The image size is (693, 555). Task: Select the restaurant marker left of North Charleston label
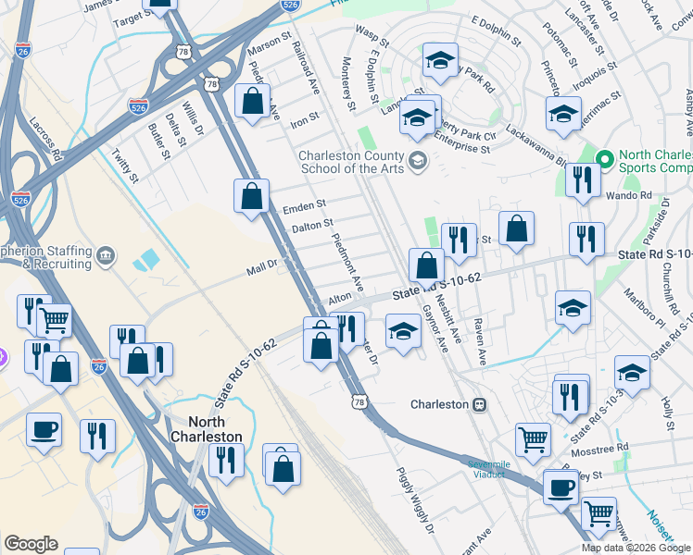click(97, 438)
